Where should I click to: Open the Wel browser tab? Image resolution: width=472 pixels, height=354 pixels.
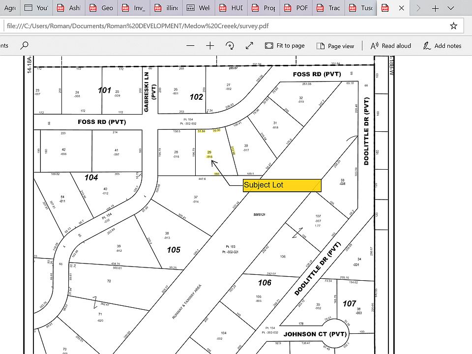click(199, 8)
